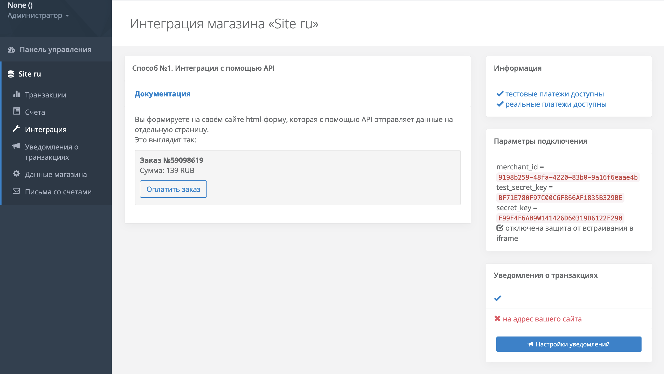Click page title Интеграция магазина «Site ru»
This screenshot has height=374, width=664.
(x=224, y=23)
